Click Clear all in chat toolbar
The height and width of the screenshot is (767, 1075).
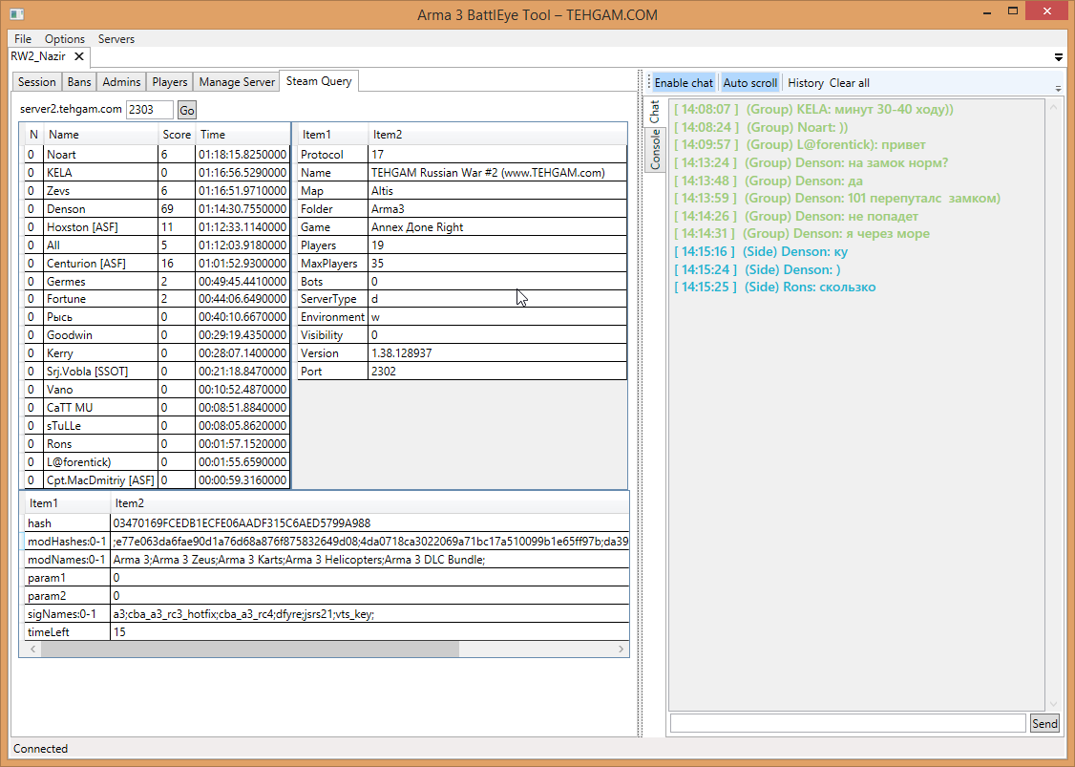click(850, 83)
